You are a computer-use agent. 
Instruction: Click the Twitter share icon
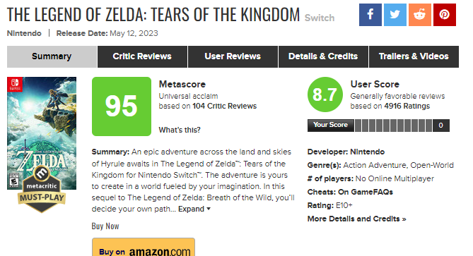click(395, 15)
